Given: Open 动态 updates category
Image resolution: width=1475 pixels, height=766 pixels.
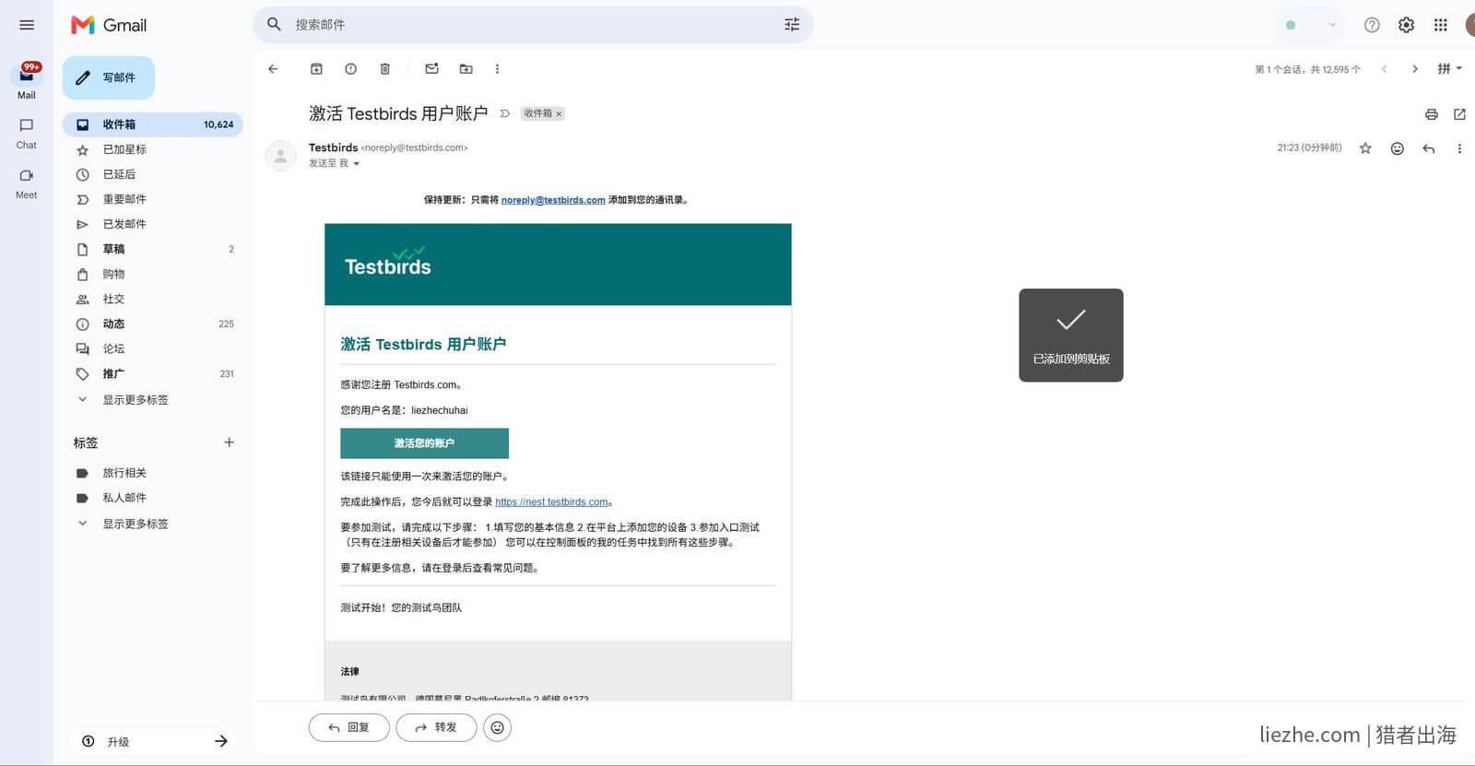Looking at the screenshot, I should [x=153, y=324].
